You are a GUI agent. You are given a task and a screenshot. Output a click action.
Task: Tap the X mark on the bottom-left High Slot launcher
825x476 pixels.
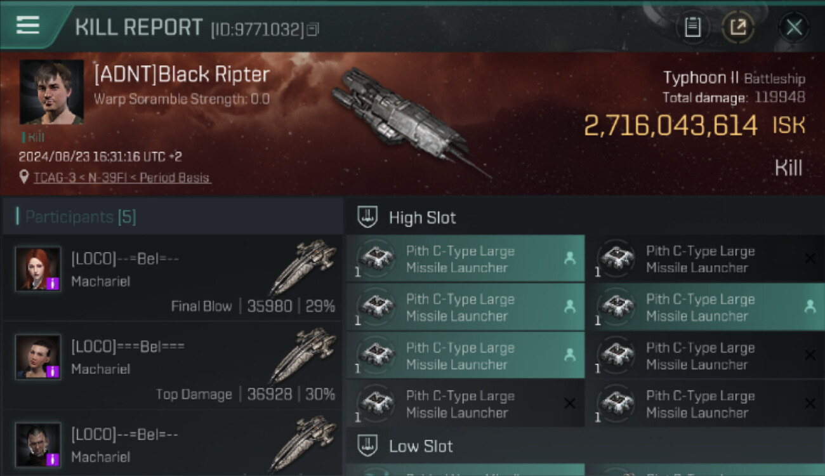click(569, 404)
